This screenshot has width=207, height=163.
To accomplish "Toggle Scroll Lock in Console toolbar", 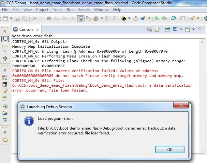I will [x=157, y=29].
